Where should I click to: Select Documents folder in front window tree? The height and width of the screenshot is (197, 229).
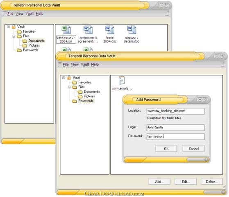click(89, 92)
